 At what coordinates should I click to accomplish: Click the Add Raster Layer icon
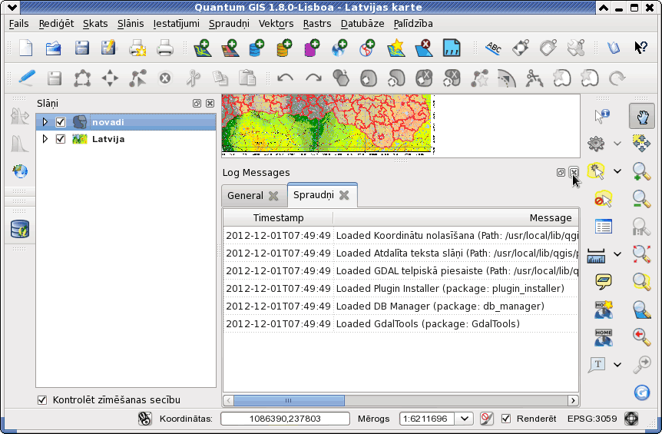click(x=230, y=48)
